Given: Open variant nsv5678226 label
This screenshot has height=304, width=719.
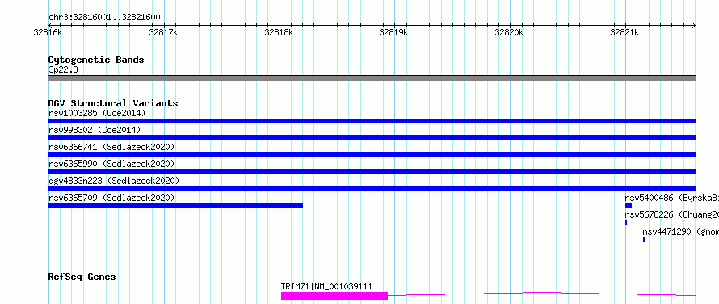Looking at the screenshot, I should [671, 215].
